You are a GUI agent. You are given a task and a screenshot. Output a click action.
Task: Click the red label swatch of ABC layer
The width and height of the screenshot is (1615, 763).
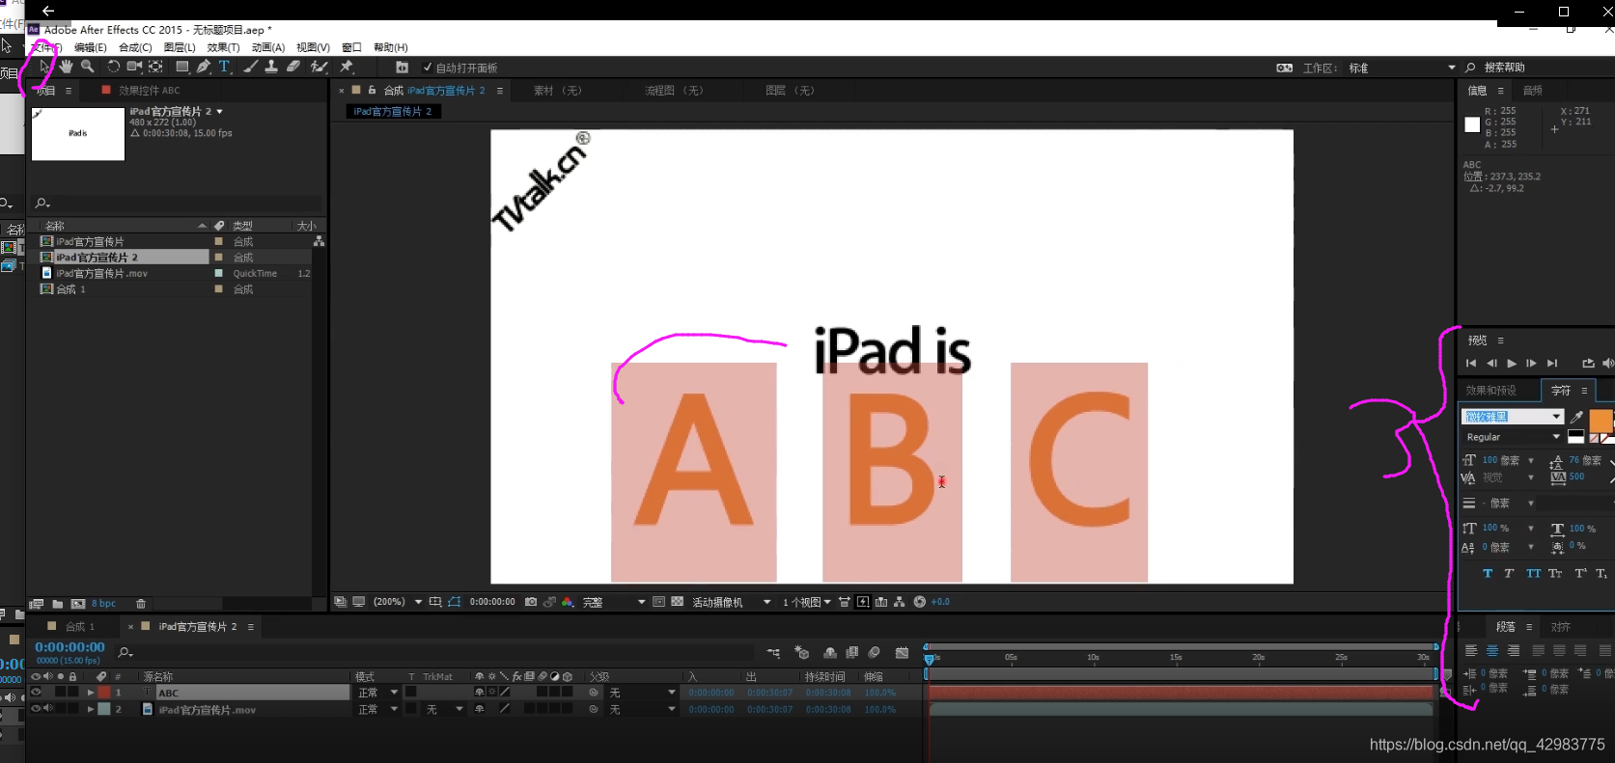click(x=104, y=693)
